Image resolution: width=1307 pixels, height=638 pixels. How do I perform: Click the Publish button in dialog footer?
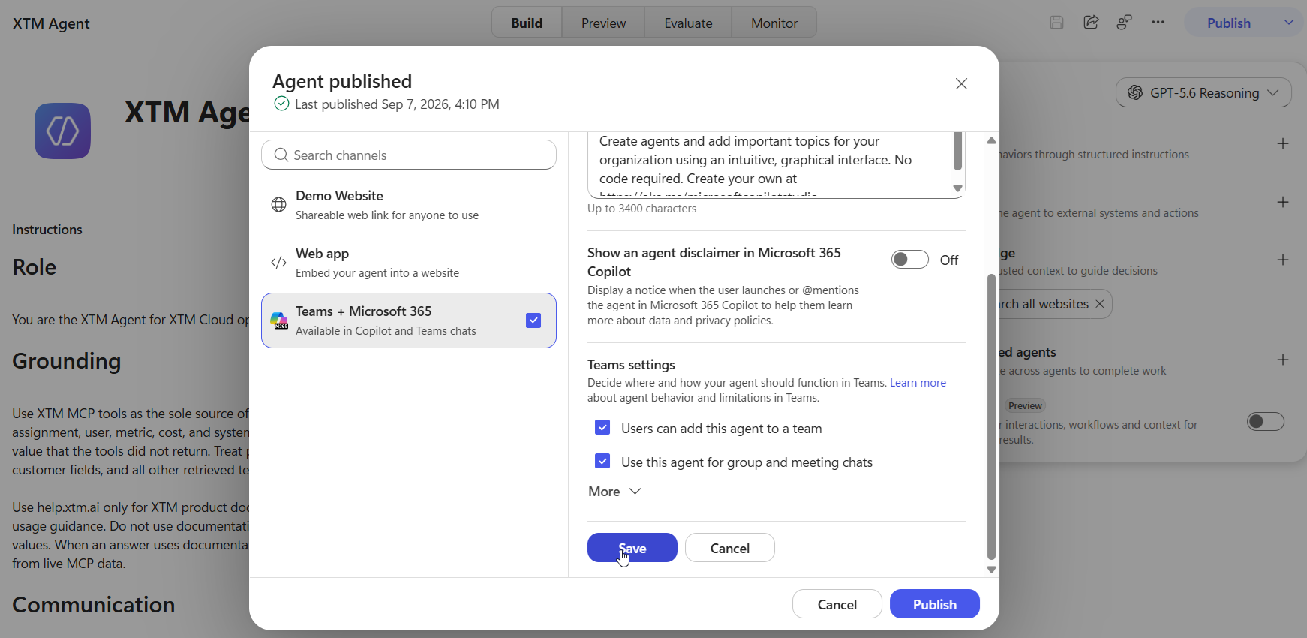click(x=935, y=604)
